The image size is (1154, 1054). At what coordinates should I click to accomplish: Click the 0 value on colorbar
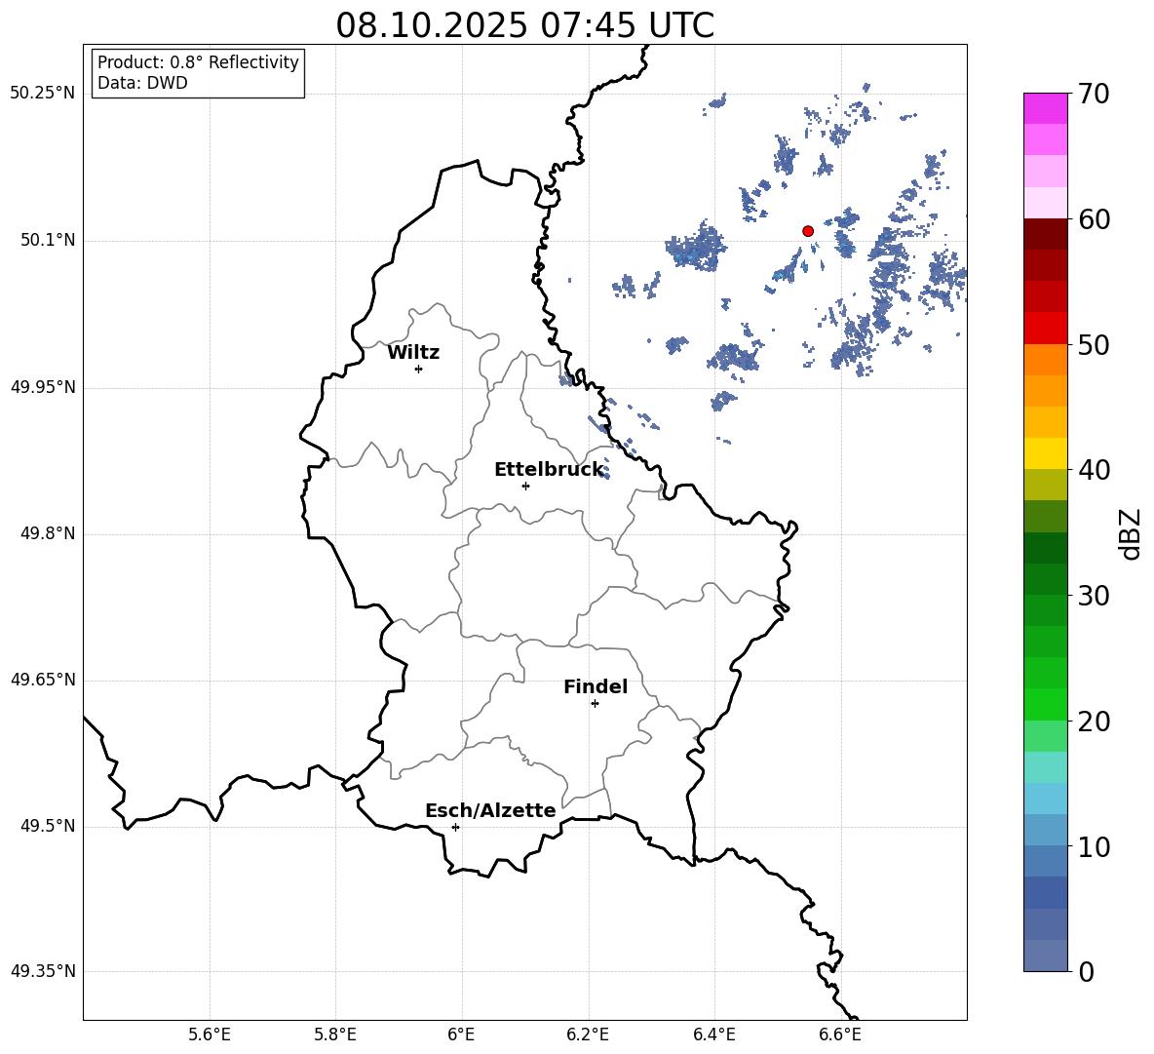(x=1087, y=971)
